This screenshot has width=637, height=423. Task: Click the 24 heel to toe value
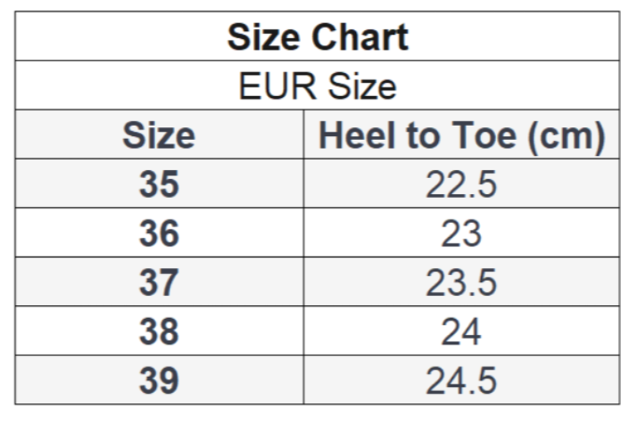point(461,332)
